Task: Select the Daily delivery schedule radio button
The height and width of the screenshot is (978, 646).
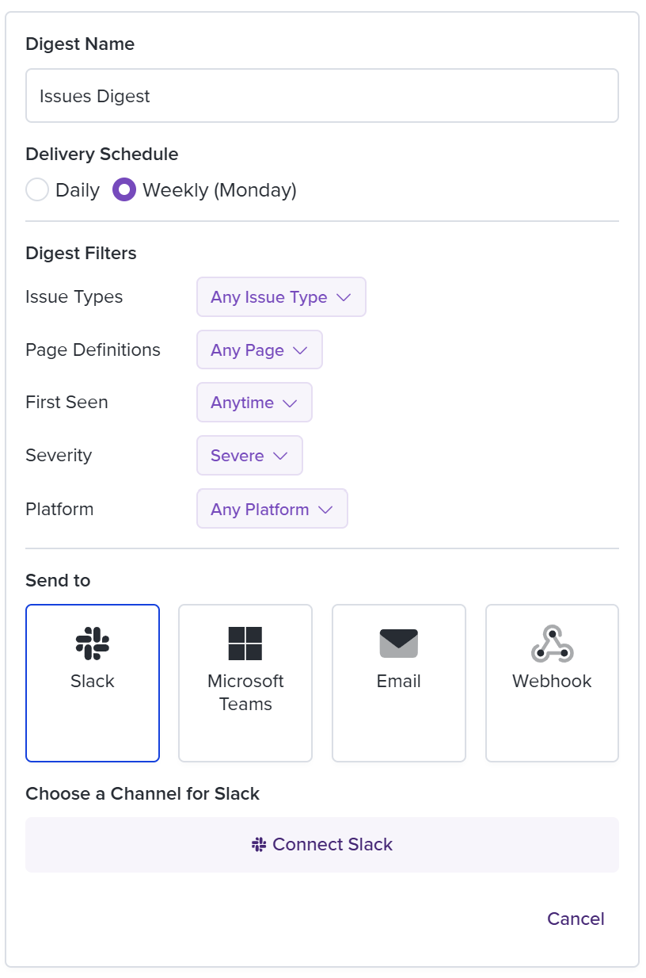Action: [x=37, y=190]
